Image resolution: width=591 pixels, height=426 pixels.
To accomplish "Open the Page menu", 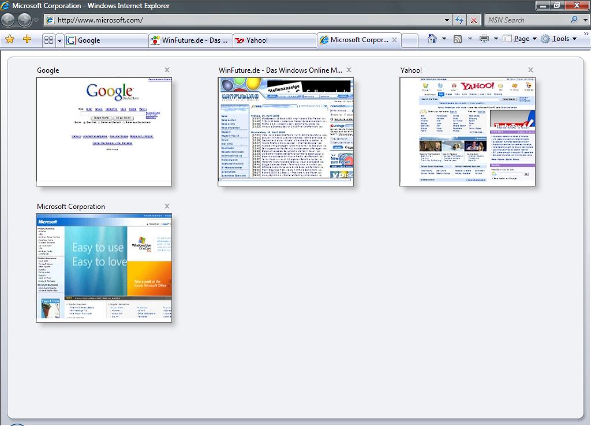I will pos(521,39).
